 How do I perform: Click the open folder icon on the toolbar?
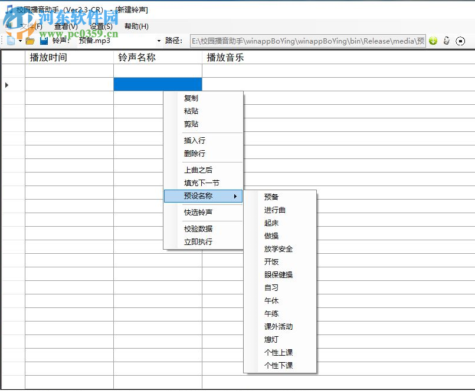[30, 41]
